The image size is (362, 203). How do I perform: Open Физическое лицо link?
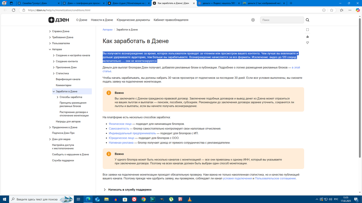point(120,124)
